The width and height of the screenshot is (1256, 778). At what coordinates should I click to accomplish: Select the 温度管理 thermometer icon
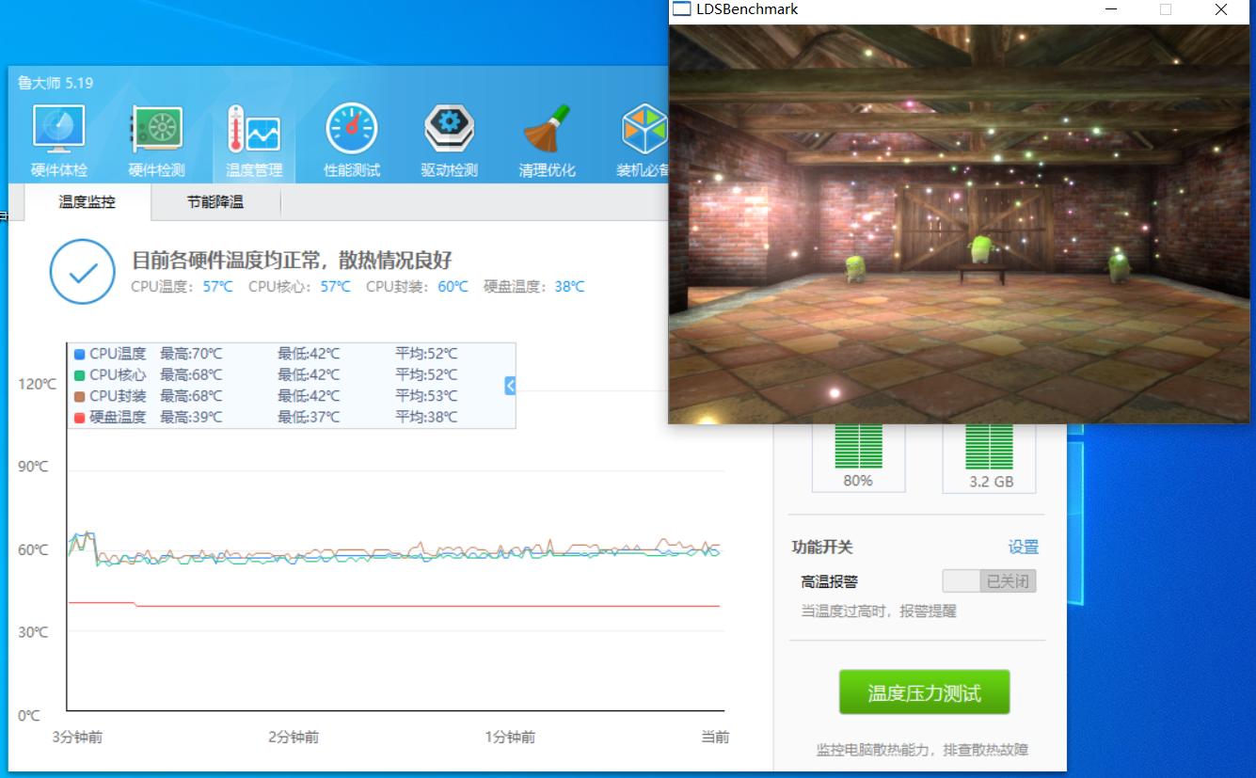(x=253, y=129)
